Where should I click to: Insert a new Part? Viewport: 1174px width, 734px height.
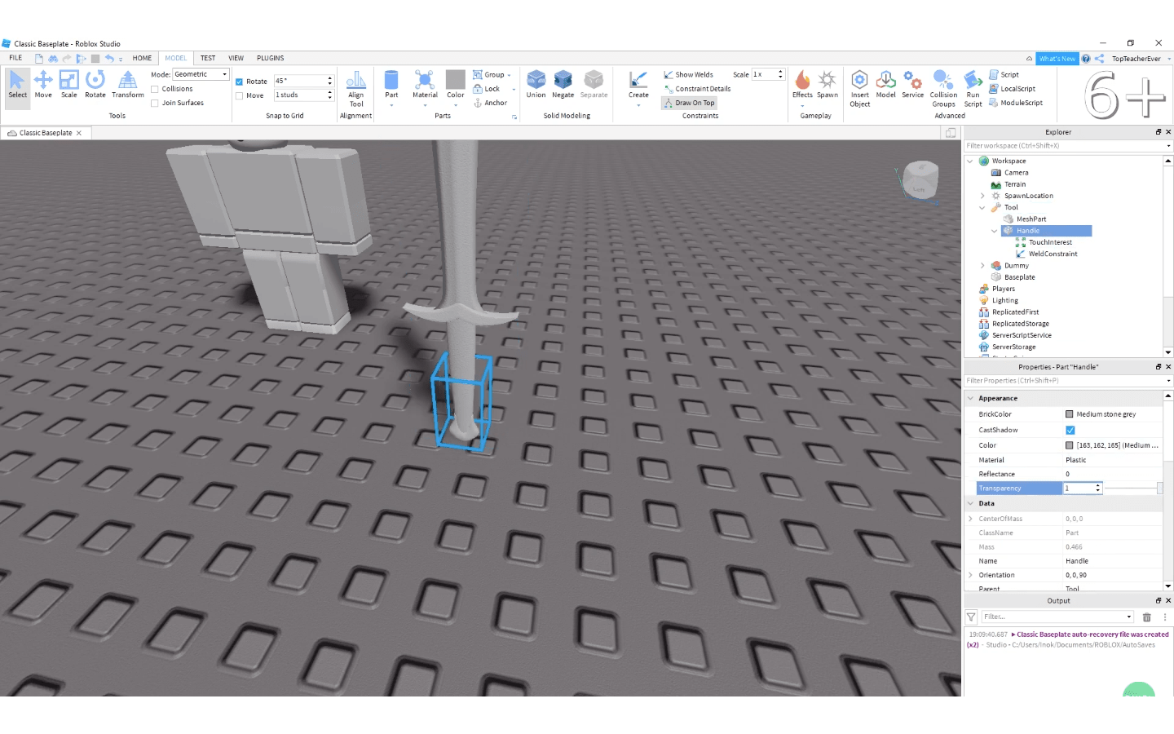[391, 85]
